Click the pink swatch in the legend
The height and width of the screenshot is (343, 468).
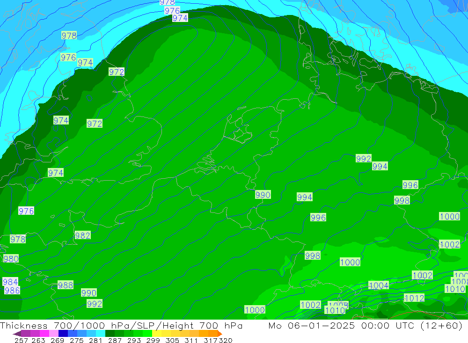(x=54, y=334)
